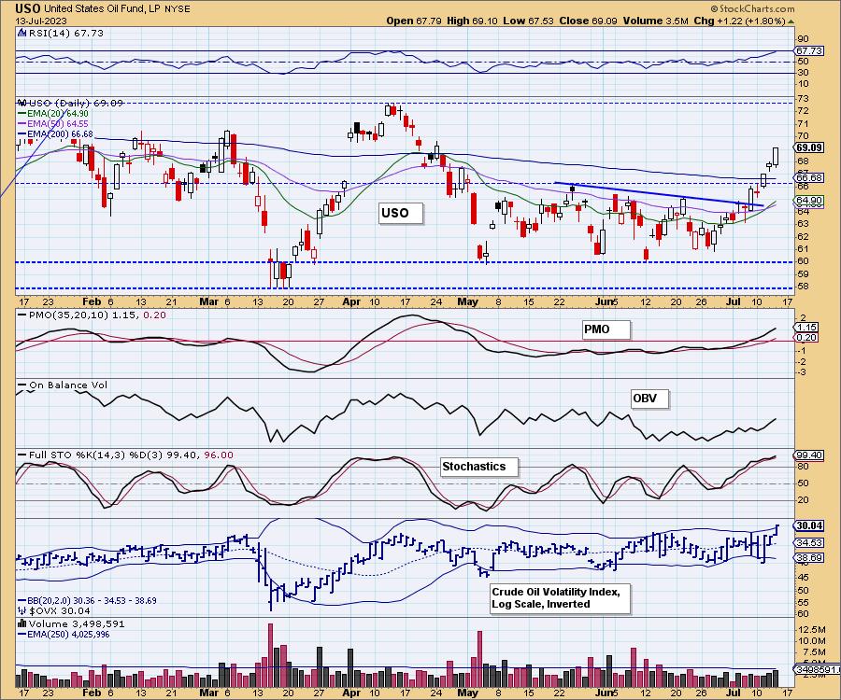Click the USO annotation box on price chart
The height and width of the screenshot is (700, 841).
pyautogui.click(x=400, y=213)
